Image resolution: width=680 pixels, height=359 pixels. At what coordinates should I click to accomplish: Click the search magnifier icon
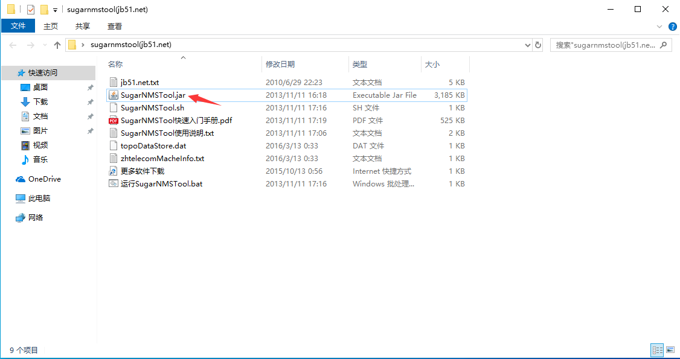663,45
